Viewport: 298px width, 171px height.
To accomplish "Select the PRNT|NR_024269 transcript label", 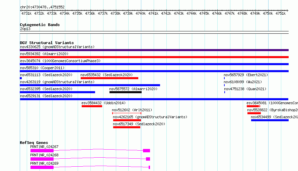I will click(44, 163).
